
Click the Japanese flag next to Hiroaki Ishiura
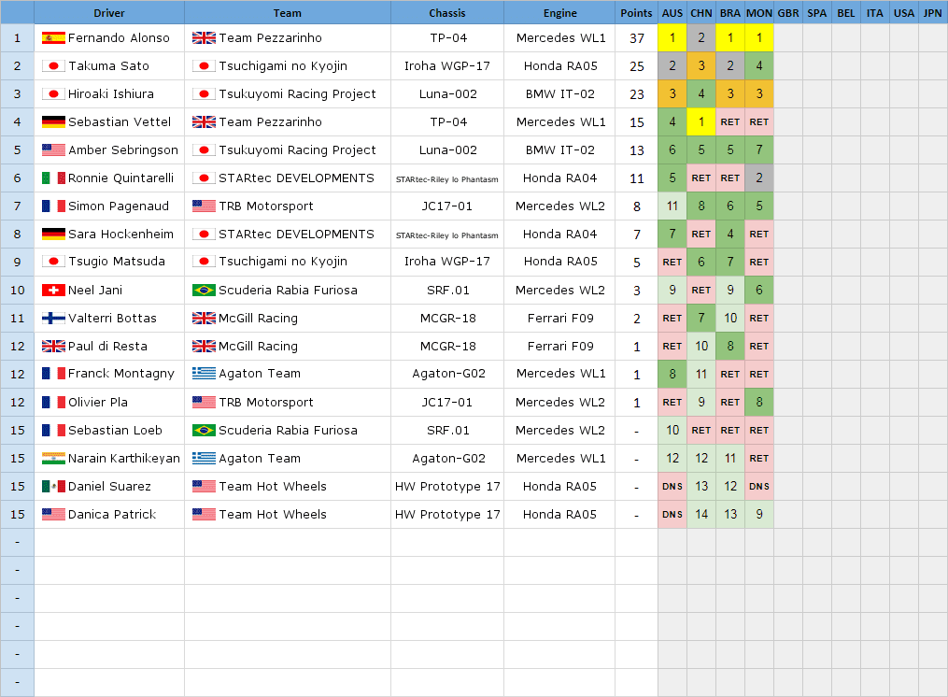53,93
